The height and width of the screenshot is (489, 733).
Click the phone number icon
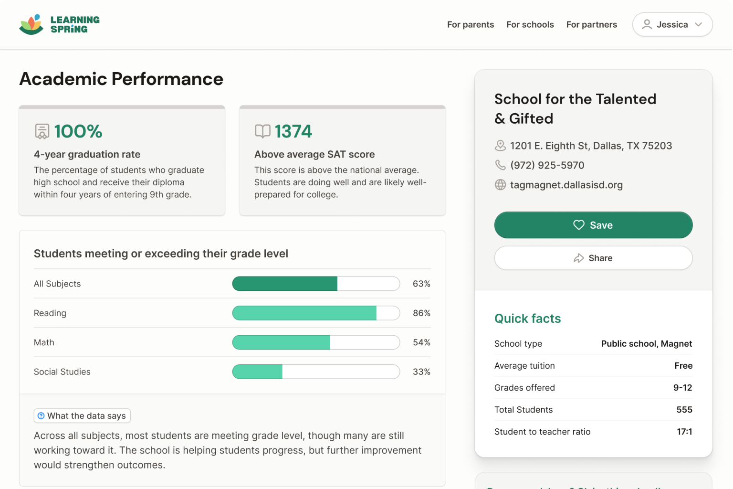pos(500,165)
